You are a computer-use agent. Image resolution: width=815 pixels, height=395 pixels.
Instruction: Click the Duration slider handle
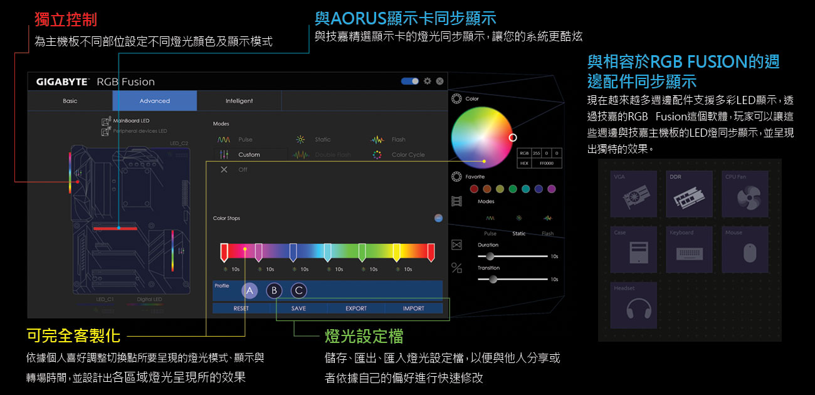pos(490,256)
